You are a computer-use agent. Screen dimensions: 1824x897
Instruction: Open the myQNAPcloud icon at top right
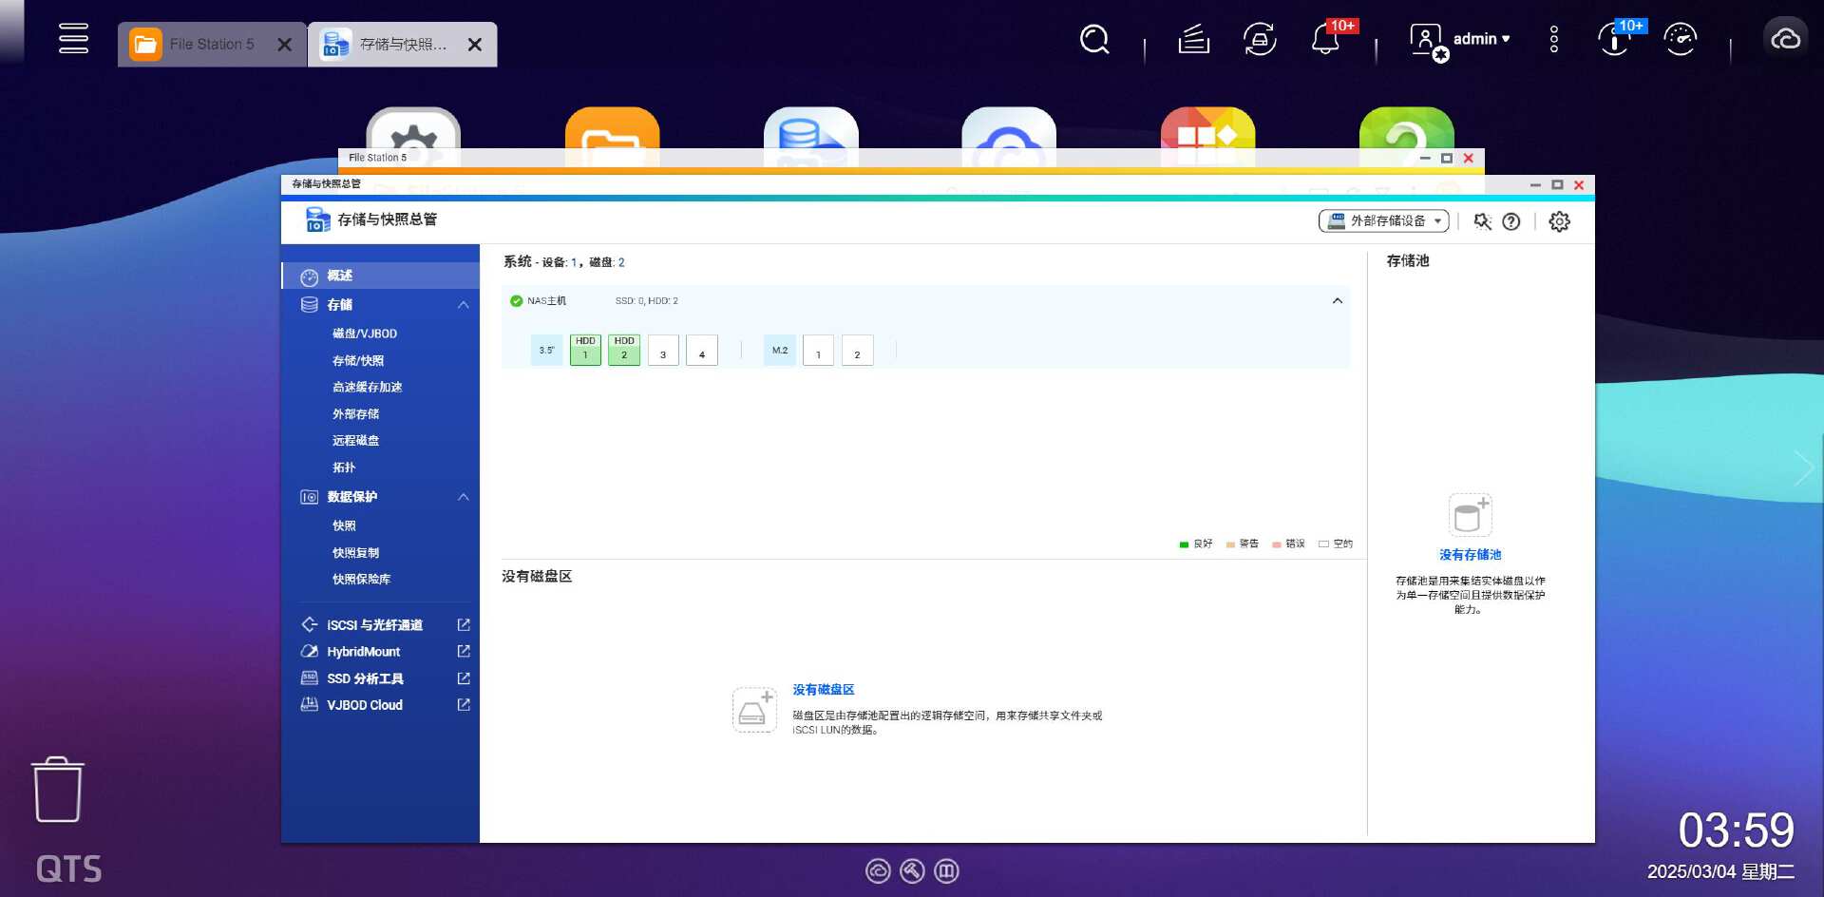point(1786,39)
